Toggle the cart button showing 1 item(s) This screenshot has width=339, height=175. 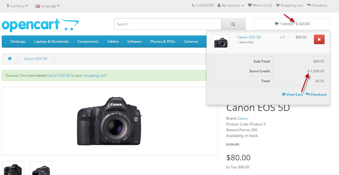tap(292, 24)
